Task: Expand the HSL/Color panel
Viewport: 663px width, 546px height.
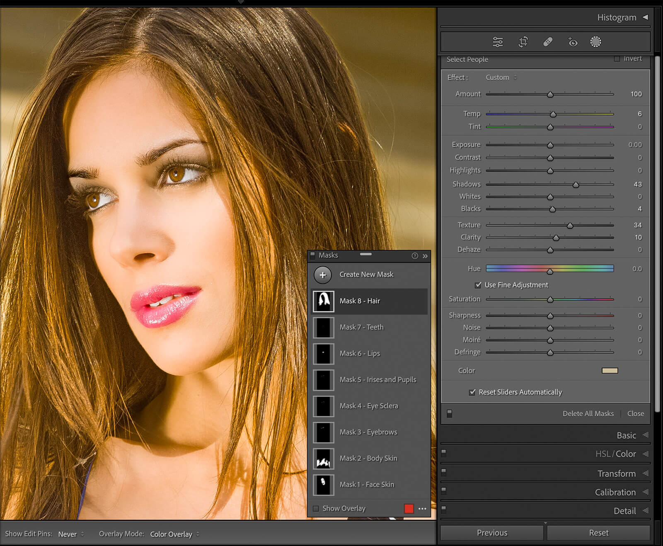Action: 615,454
